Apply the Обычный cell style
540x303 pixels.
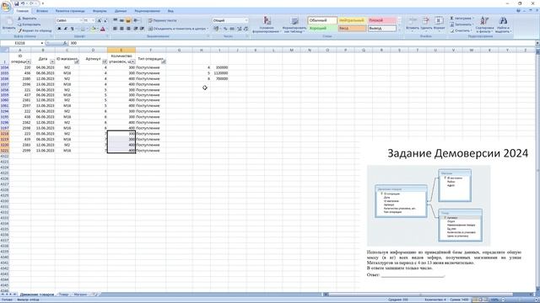click(x=322, y=20)
